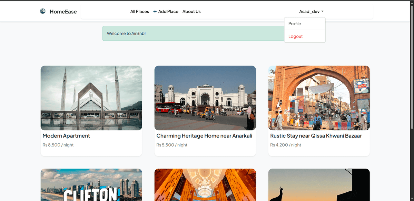This screenshot has width=414, height=201.
Task: Select All Places in the navigation bar
Action: tap(139, 11)
